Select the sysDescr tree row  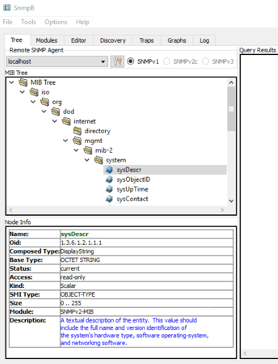tap(165, 170)
